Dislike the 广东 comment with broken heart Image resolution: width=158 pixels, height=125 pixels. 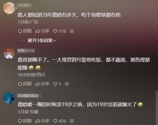tap(72, 31)
